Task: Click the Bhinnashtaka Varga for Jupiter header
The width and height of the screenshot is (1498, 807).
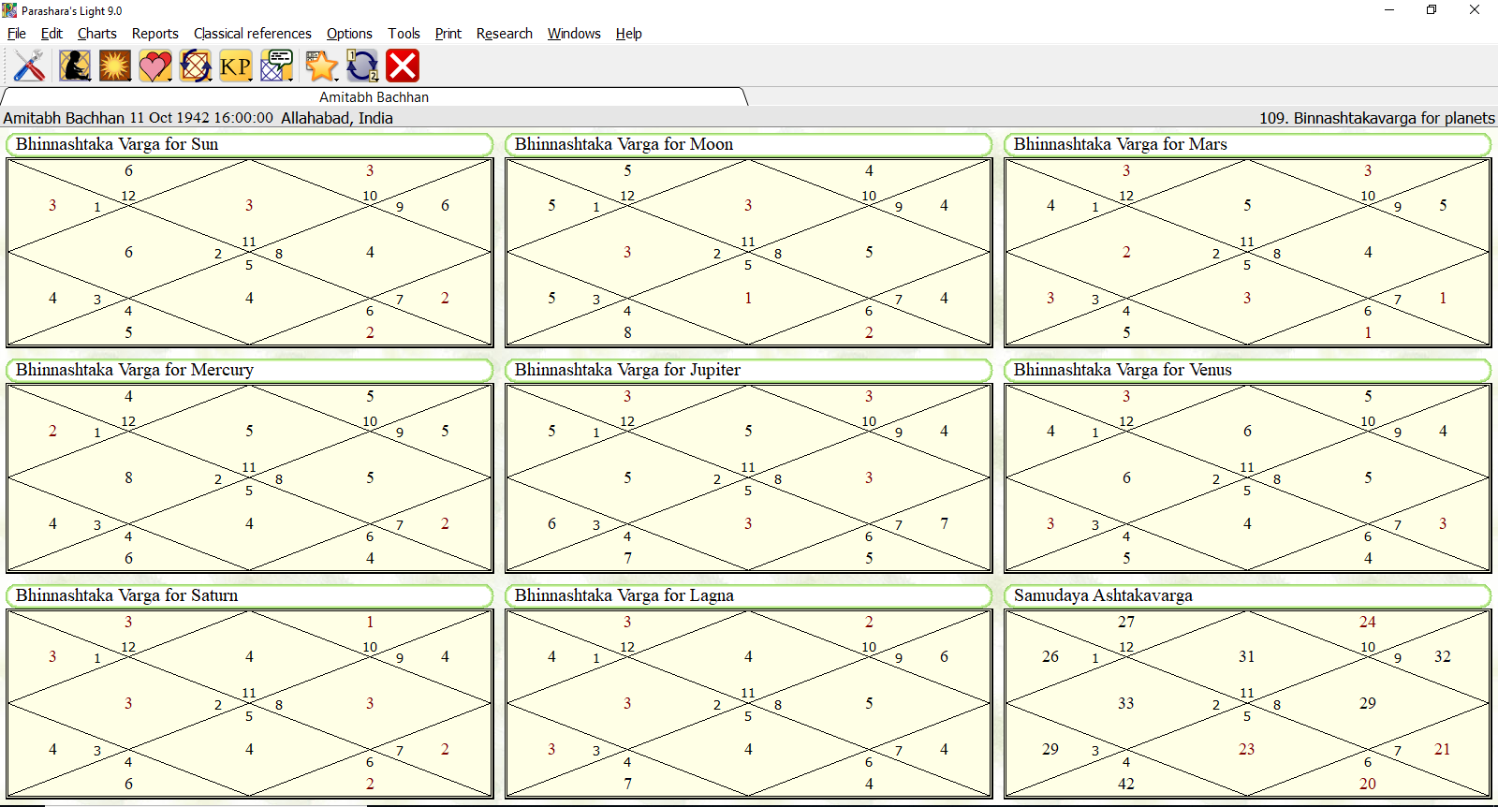Action: click(748, 370)
